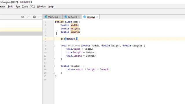Click the Test.java class file icon
185x104 pixels.
[66, 17]
